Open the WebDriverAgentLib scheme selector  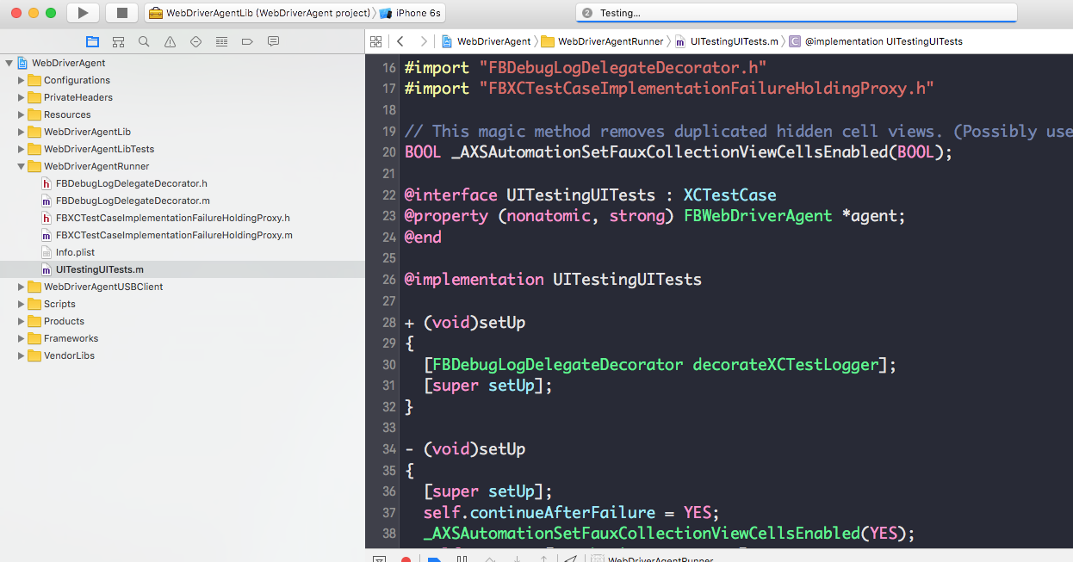pyautogui.click(x=259, y=13)
